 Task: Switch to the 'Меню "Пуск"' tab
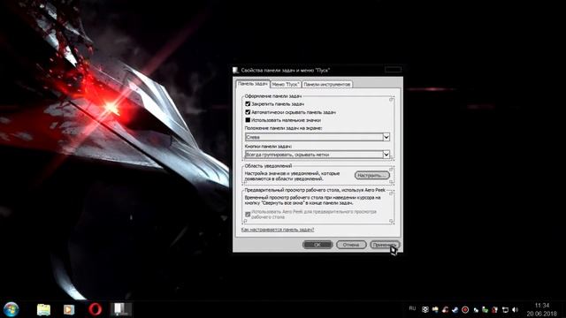coord(286,85)
